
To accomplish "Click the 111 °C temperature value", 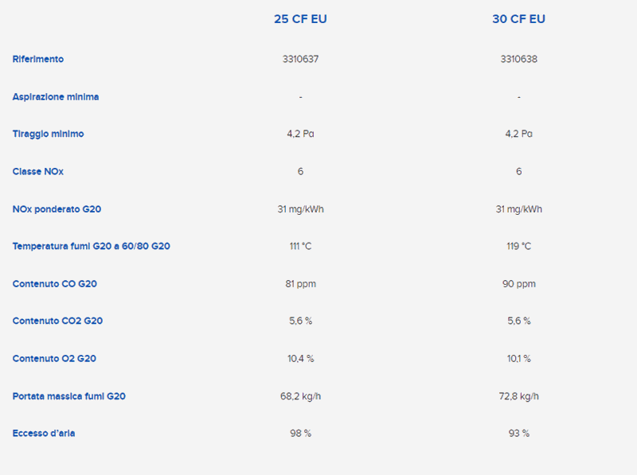I will pos(300,247).
